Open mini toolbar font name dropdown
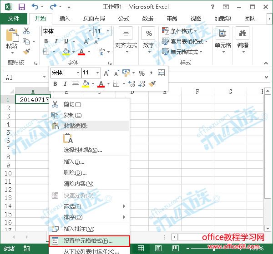This screenshot has width=273, height=254. tap(78, 73)
